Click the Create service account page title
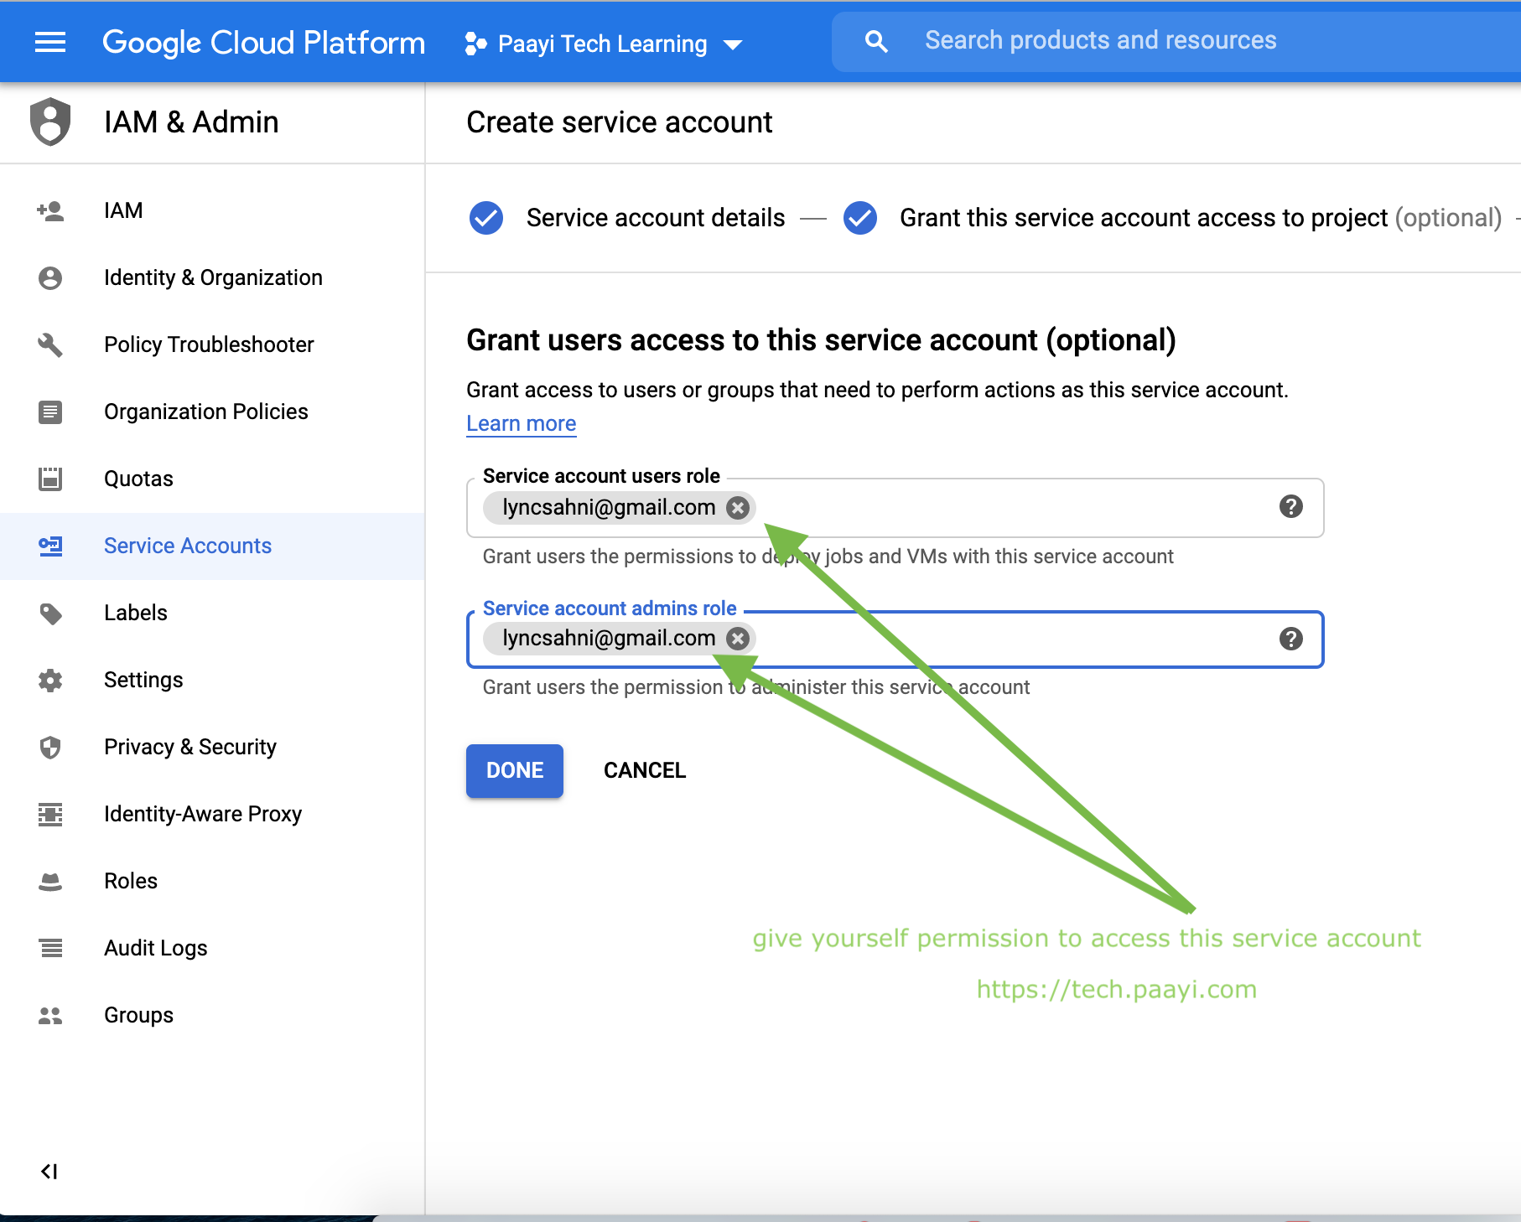This screenshot has height=1222, width=1521. (620, 122)
